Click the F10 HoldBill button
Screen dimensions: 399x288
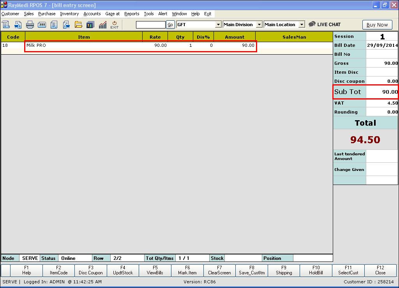316,270
